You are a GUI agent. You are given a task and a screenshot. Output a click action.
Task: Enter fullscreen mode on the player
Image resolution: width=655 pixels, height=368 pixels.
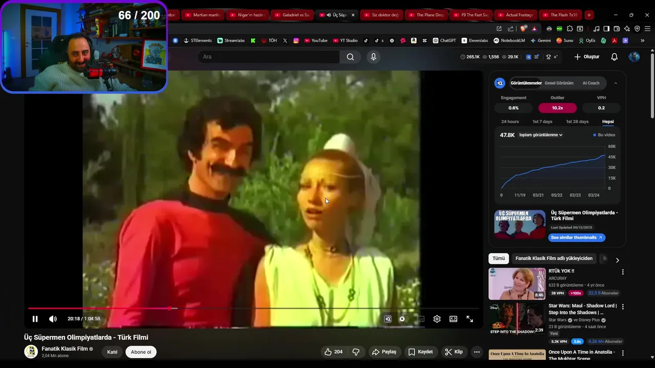pos(470,319)
